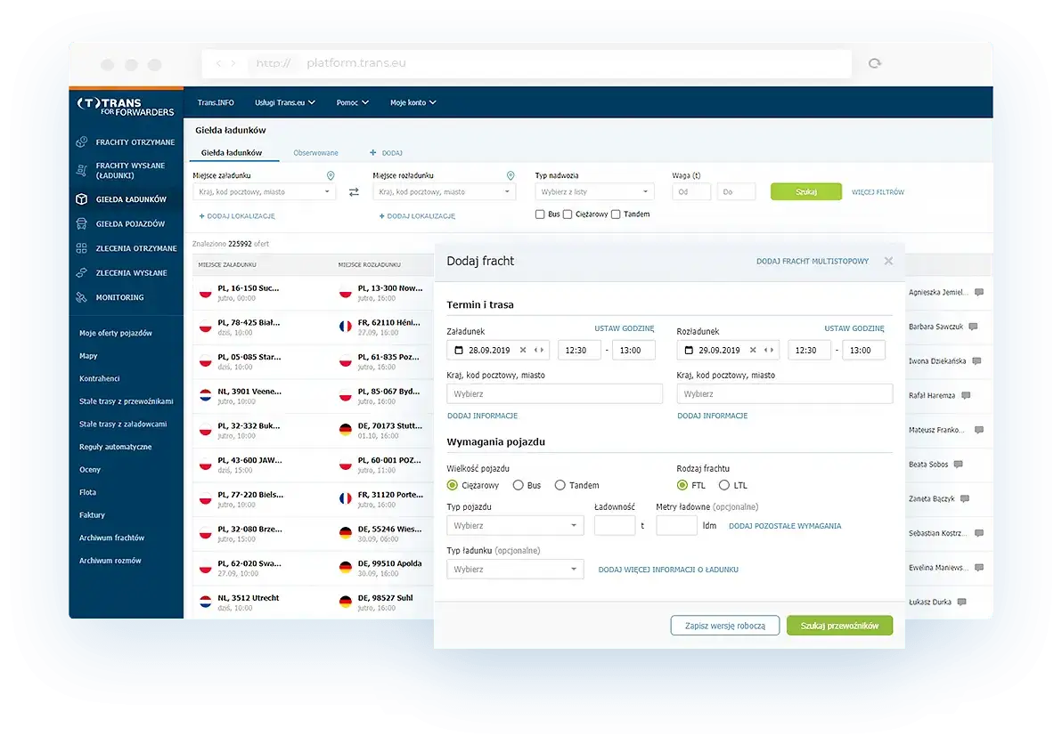Expand the Typ nadwozia dropdown
1062x744 pixels.
[594, 192]
